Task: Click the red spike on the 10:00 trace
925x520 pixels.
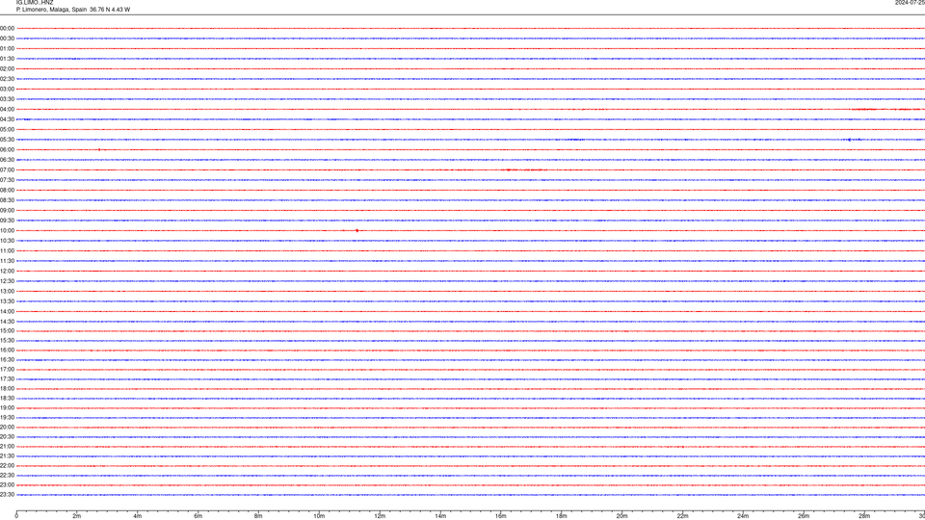Action: point(357,230)
